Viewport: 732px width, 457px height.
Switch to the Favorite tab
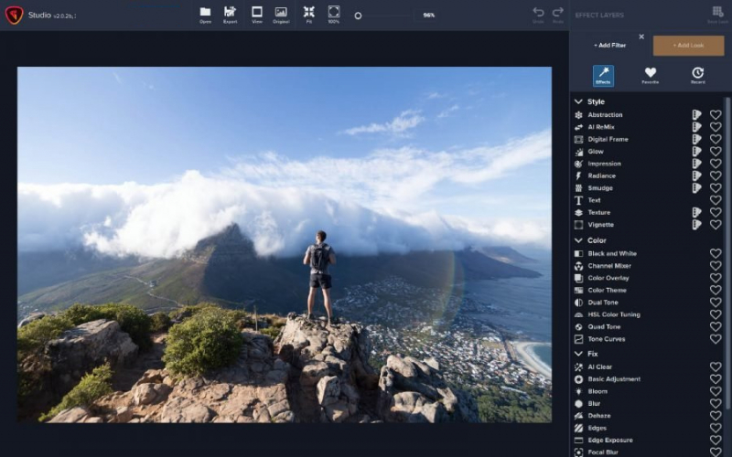coord(650,76)
